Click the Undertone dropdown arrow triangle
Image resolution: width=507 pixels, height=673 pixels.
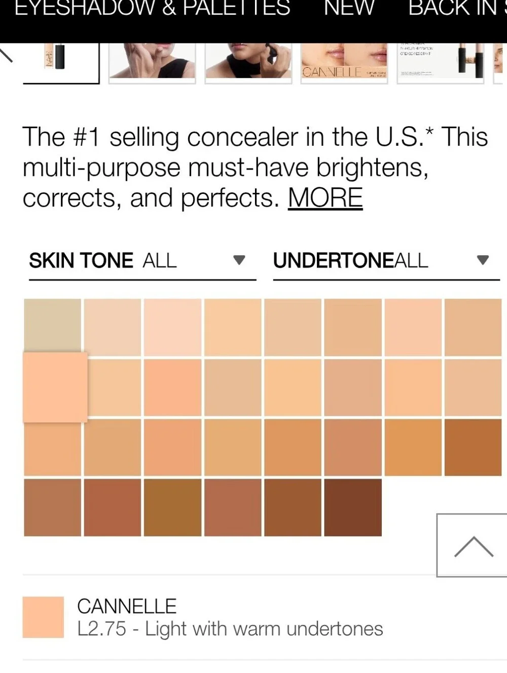click(x=483, y=260)
